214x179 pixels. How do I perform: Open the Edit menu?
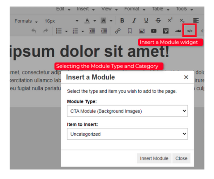point(63,9)
